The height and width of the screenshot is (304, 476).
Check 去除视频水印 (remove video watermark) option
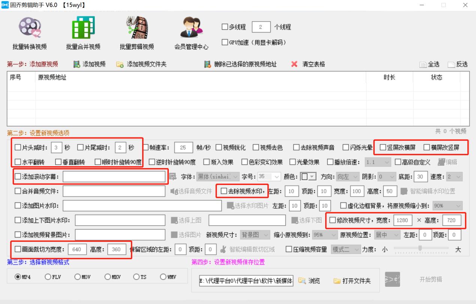click(224, 191)
